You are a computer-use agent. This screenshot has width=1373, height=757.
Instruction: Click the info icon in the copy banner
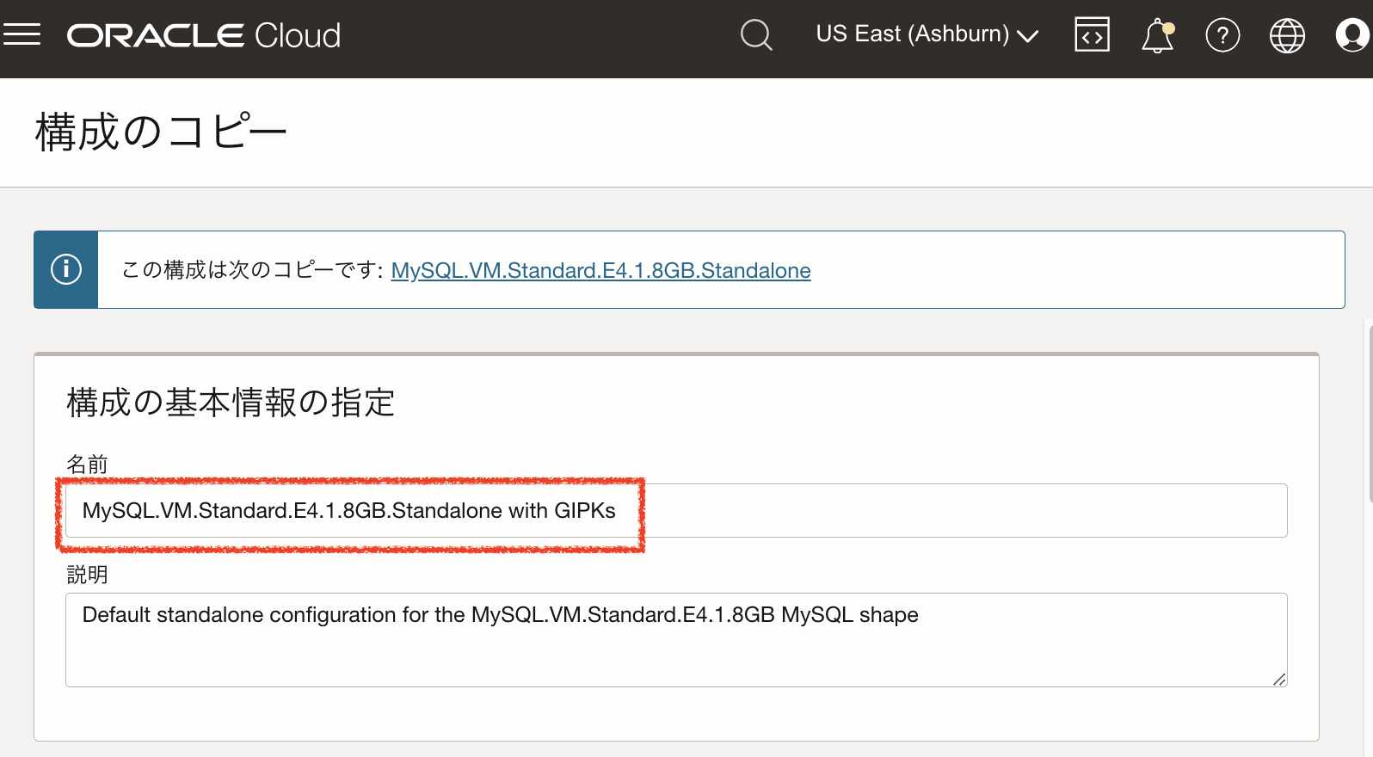coord(66,269)
